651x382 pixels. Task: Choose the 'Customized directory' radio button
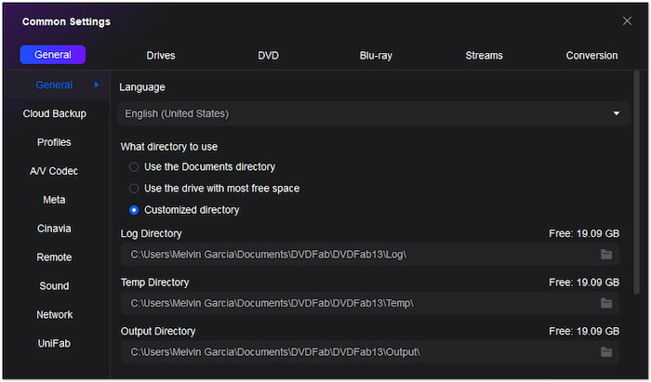click(x=134, y=210)
